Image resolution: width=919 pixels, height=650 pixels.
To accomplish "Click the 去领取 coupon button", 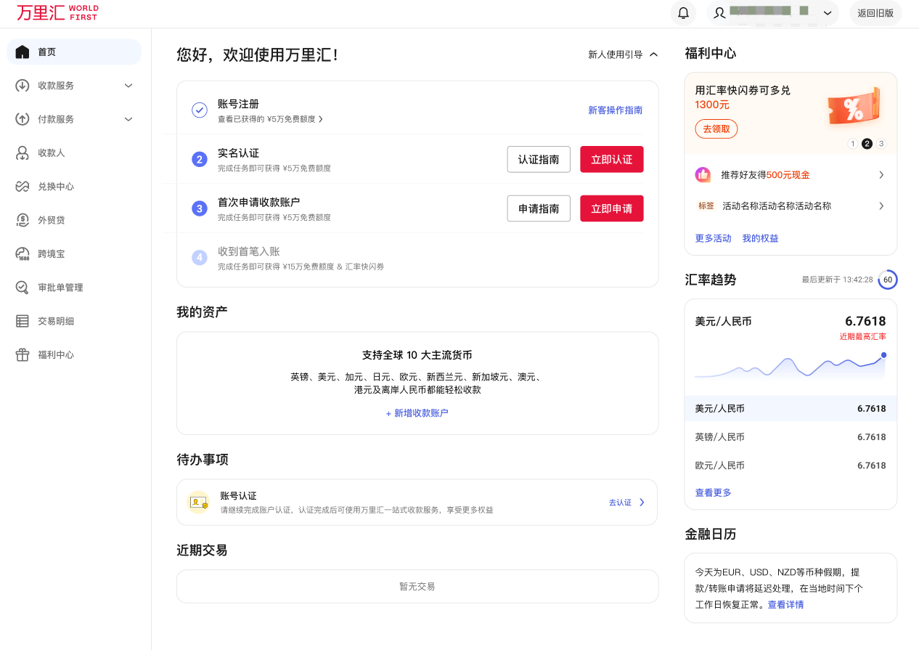I will (x=716, y=129).
